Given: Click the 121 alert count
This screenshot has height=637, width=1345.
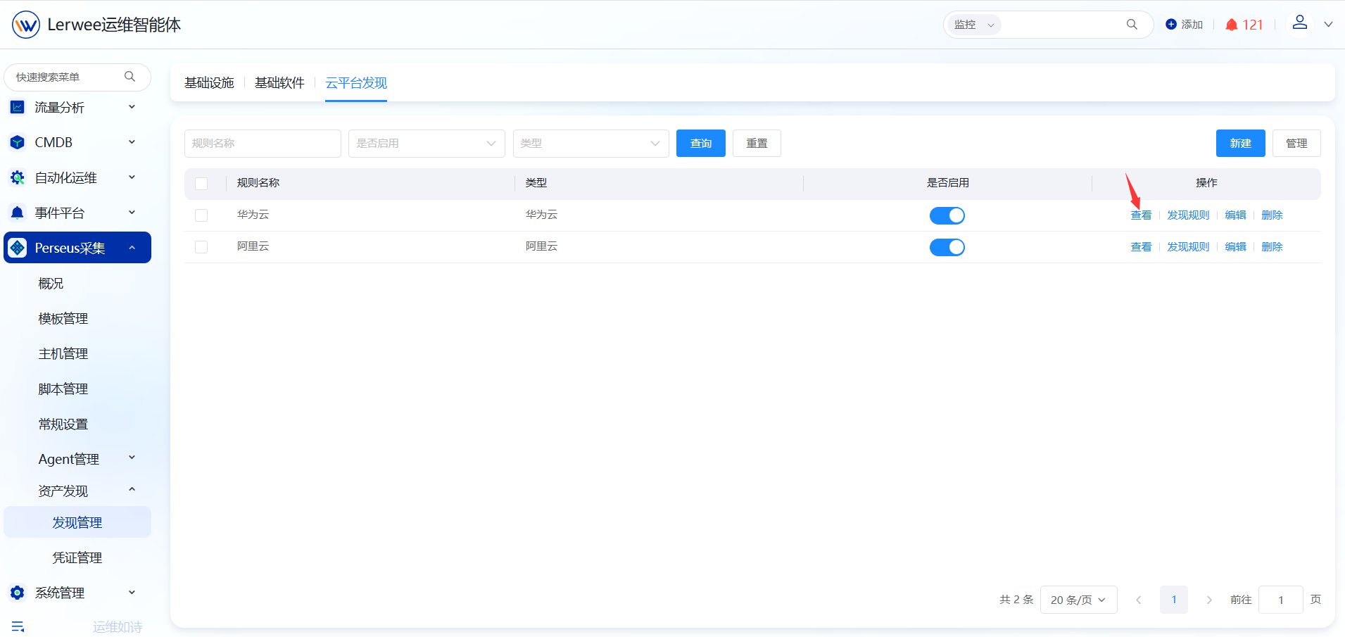Looking at the screenshot, I should pyautogui.click(x=1253, y=25).
